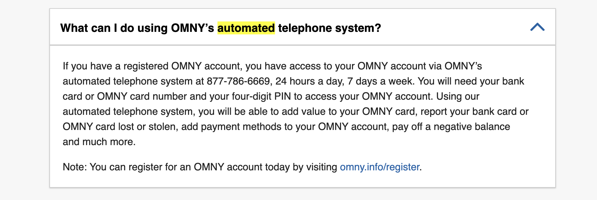Open the omny.info/register link
The width and height of the screenshot is (597, 200).
click(380, 167)
